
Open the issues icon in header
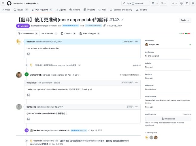(x=181, y=3)
